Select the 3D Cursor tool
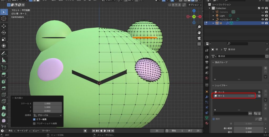This screenshot has height=137, width=269. [x=4, y=19]
